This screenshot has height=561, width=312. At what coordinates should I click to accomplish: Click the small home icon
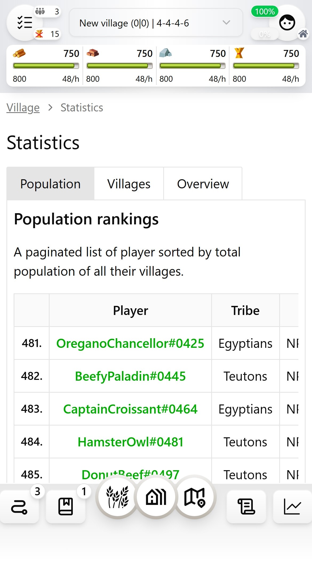(303, 34)
